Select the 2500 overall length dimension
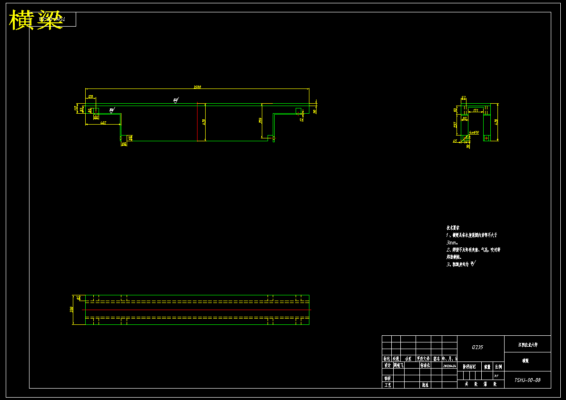The width and height of the screenshot is (566, 400). pyautogui.click(x=197, y=87)
